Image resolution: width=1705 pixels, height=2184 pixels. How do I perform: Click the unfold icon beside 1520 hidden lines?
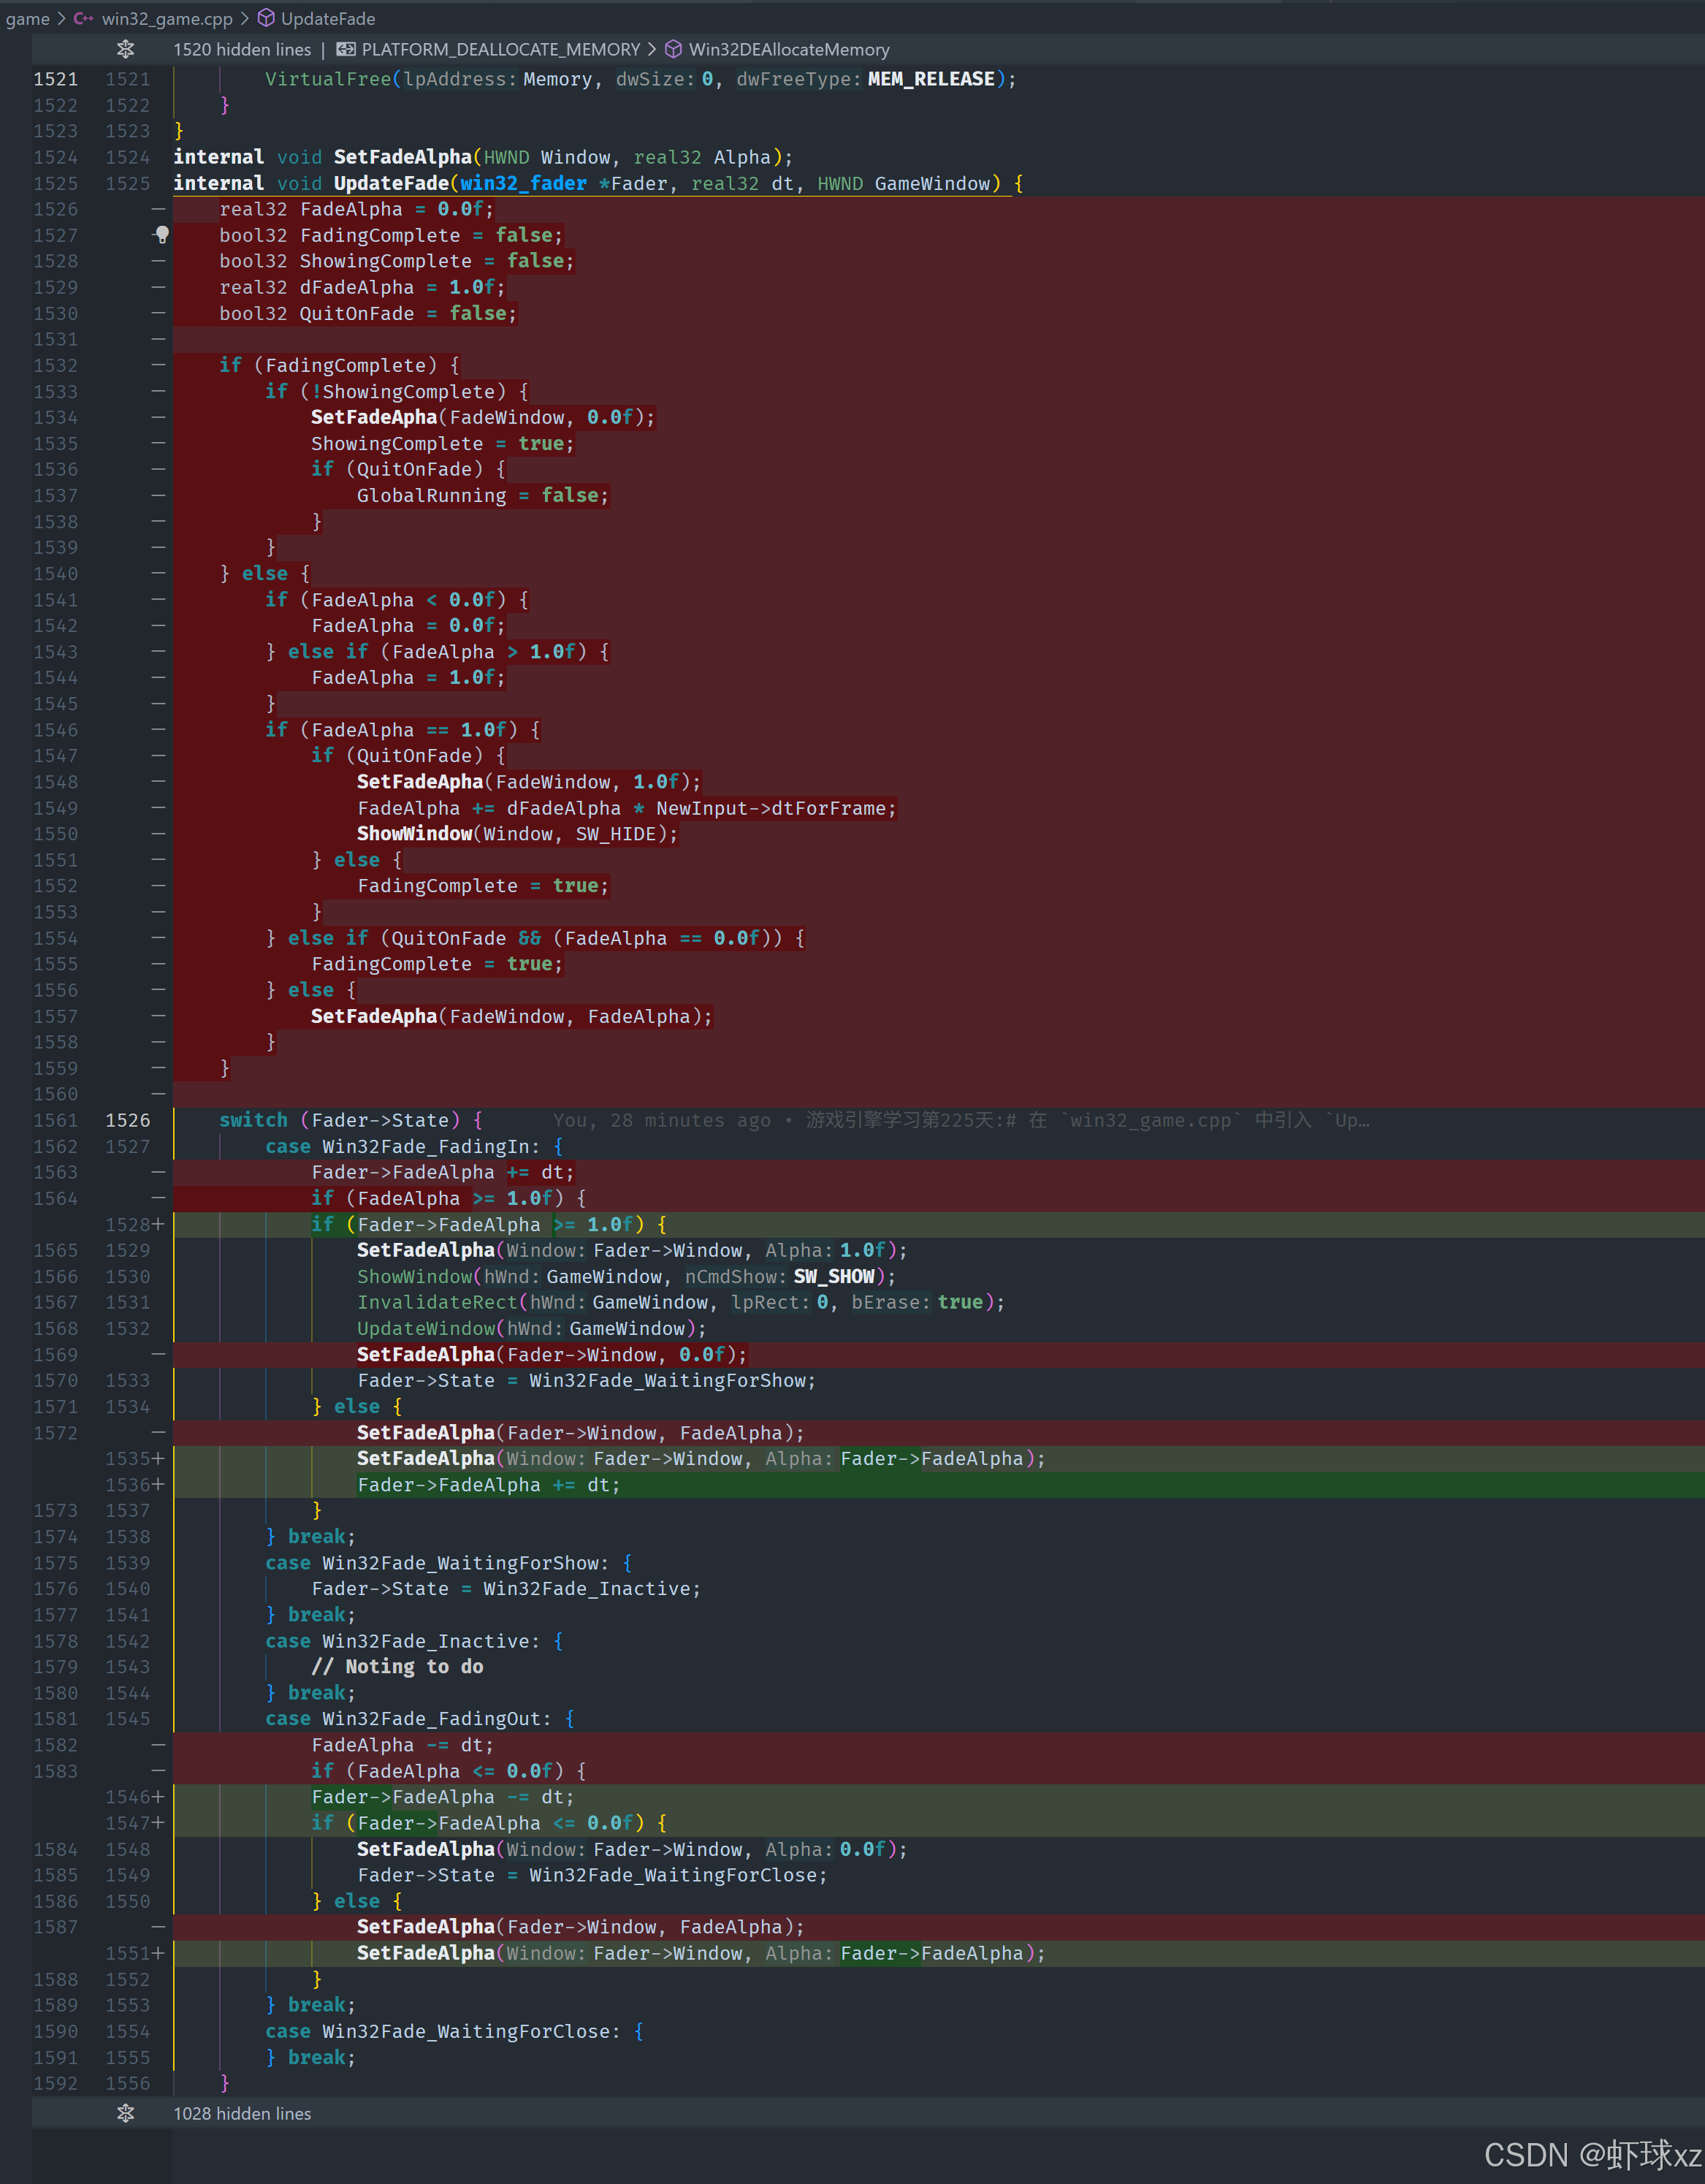point(125,49)
